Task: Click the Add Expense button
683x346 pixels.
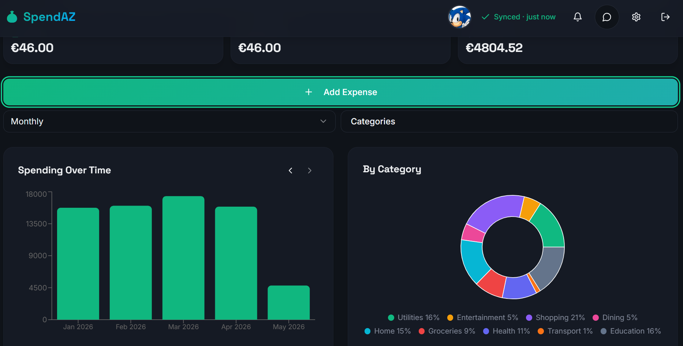Action: pos(340,92)
